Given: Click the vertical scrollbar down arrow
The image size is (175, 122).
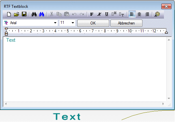Looking at the screenshot, I should (x=169, y=99).
